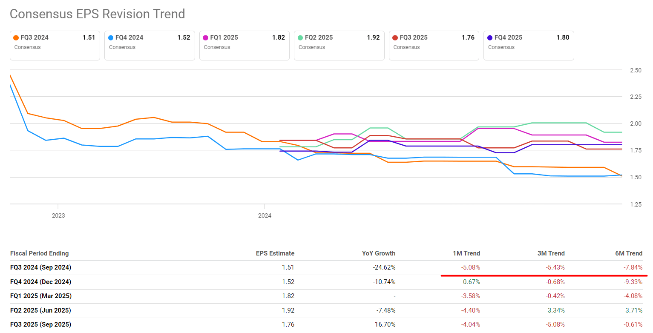Screen dimensions: 653x333
Task: Click the 0.67% 1M trend value
Action: click(472, 282)
